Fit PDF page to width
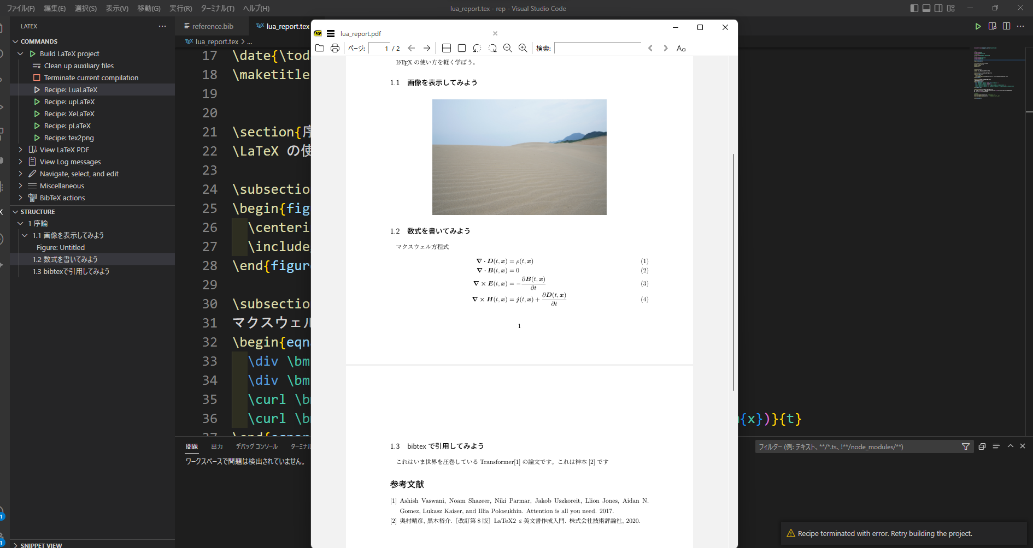This screenshot has height=548, width=1033. coord(447,48)
